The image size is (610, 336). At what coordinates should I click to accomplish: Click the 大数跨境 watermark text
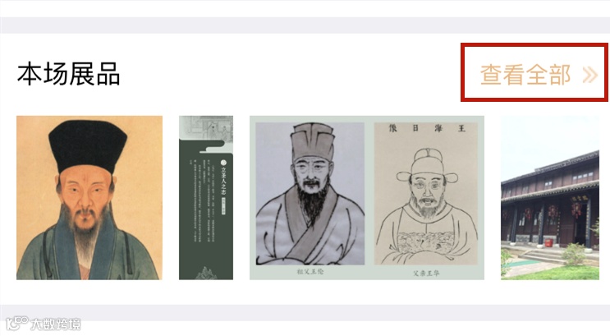pos(56,324)
